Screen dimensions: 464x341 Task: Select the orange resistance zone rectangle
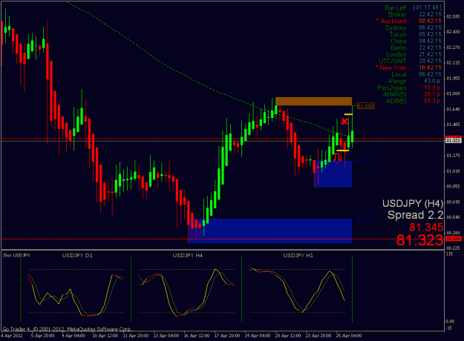tap(314, 102)
